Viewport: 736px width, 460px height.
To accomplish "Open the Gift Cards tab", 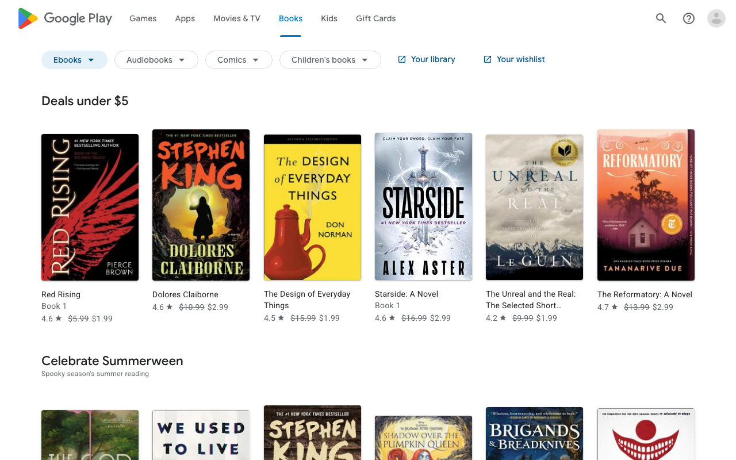I will [x=376, y=18].
